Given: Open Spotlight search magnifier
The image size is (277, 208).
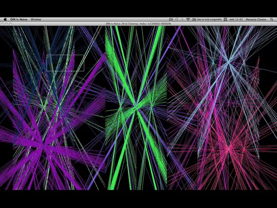Looking at the screenshot, I should 272,19.
